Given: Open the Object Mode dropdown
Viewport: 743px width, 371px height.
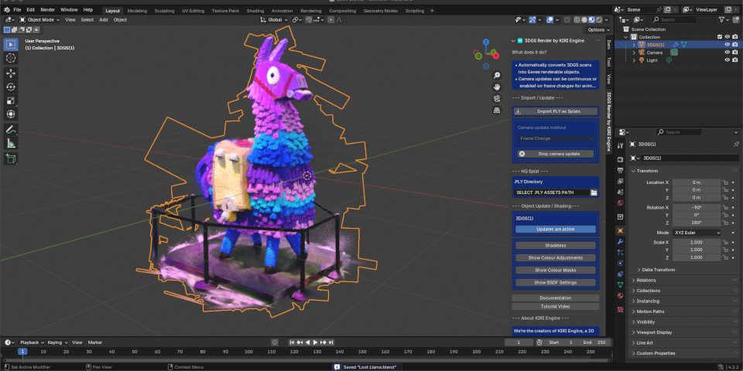Looking at the screenshot, I should [x=39, y=19].
